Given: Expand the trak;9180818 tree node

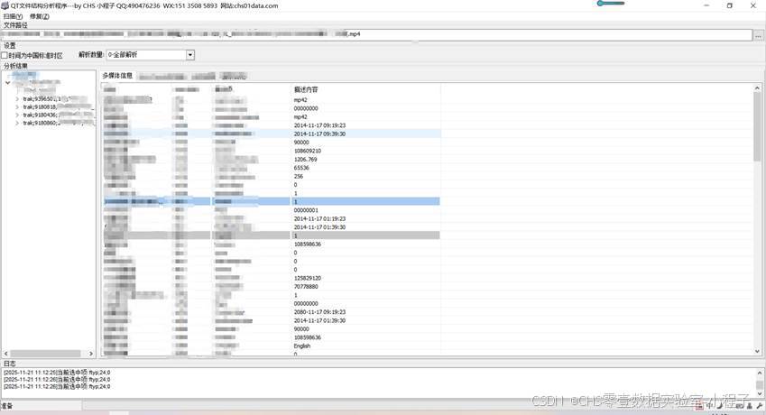Looking at the screenshot, I should [x=16, y=107].
